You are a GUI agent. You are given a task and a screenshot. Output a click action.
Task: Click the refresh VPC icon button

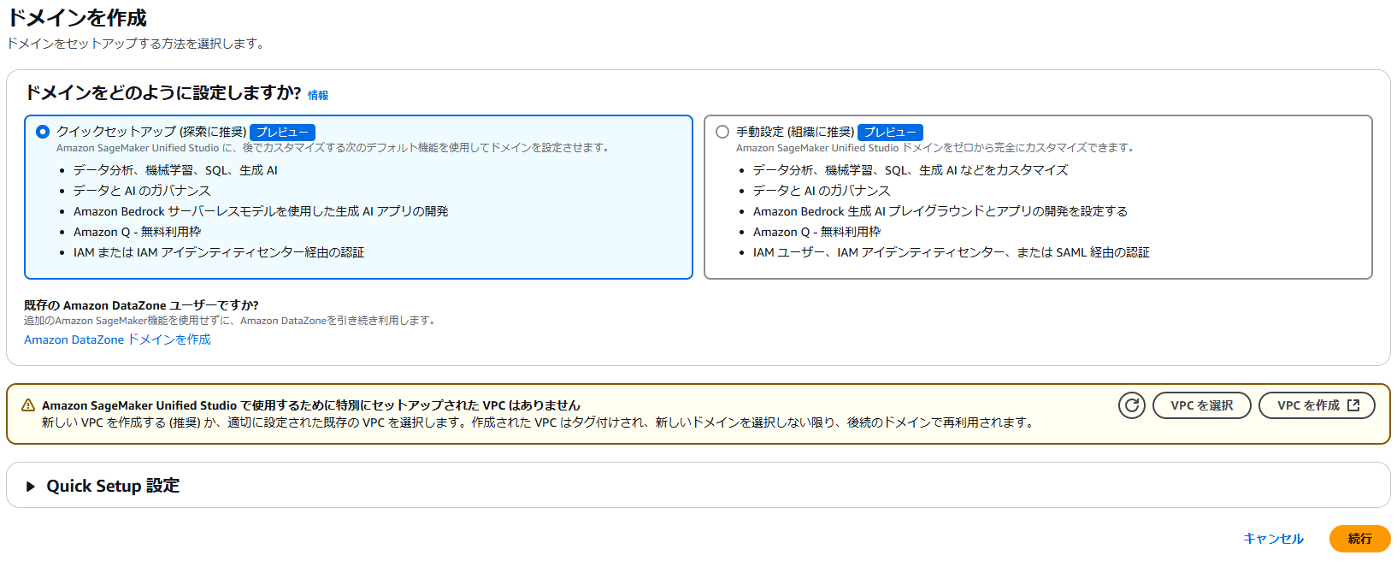[1132, 405]
